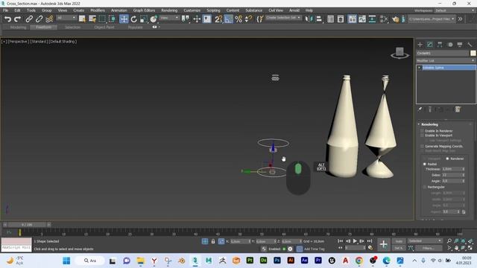Click Add Time Tag

click(315, 249)
